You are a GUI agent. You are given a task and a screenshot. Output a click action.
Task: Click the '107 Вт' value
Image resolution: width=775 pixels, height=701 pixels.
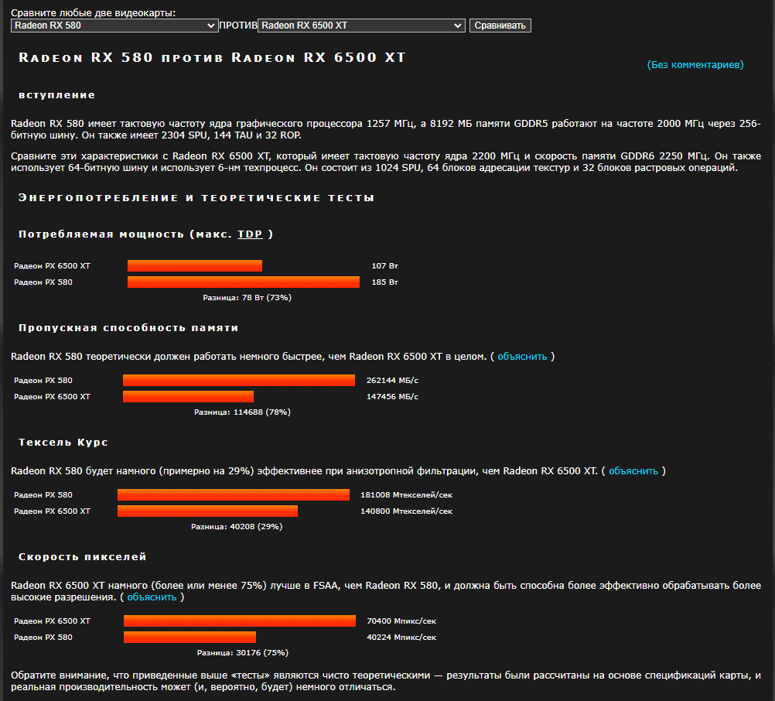(385, 266)
